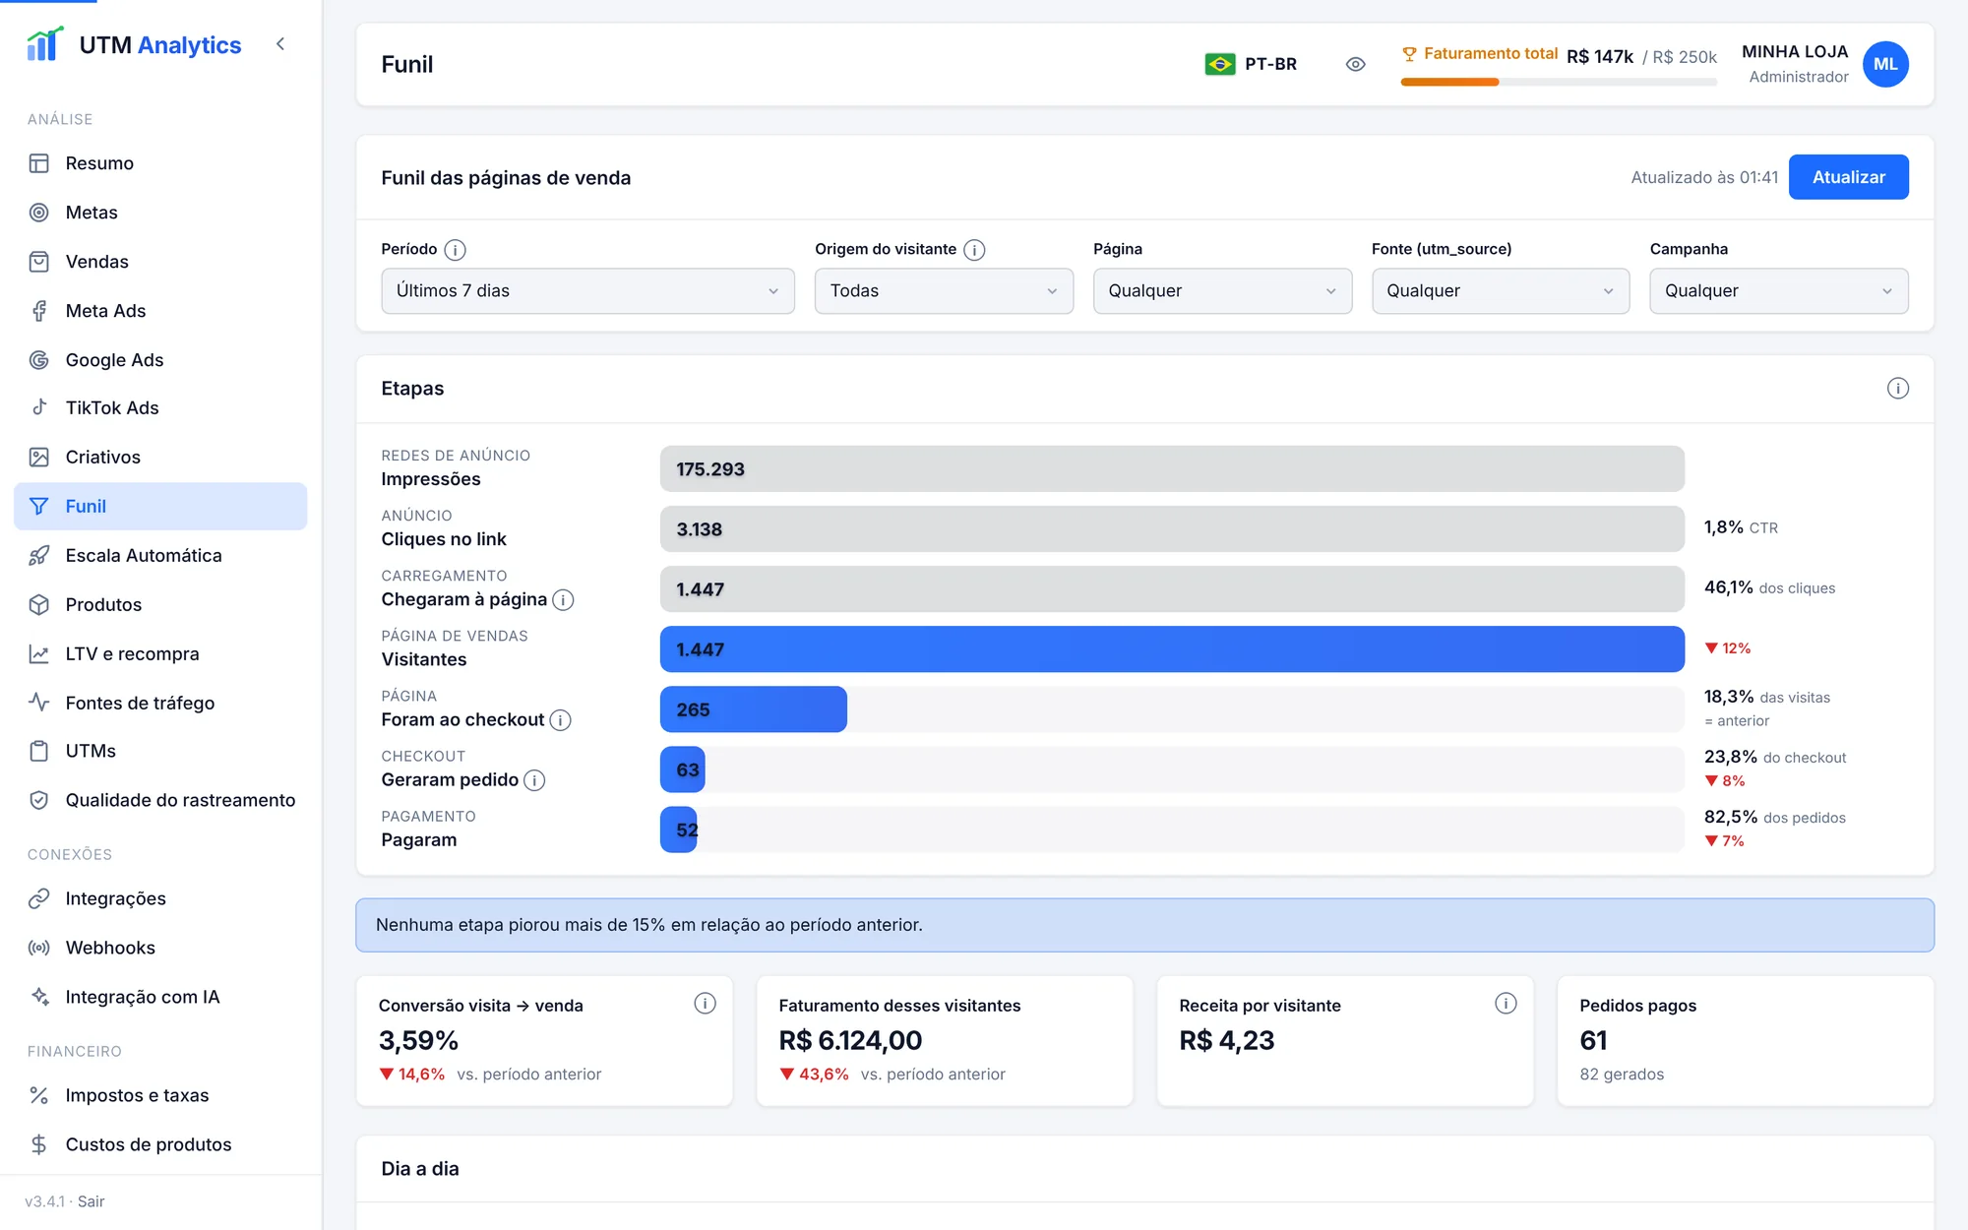
Task: Open Integrações under Conexões
Action: [x=160, y=898]
